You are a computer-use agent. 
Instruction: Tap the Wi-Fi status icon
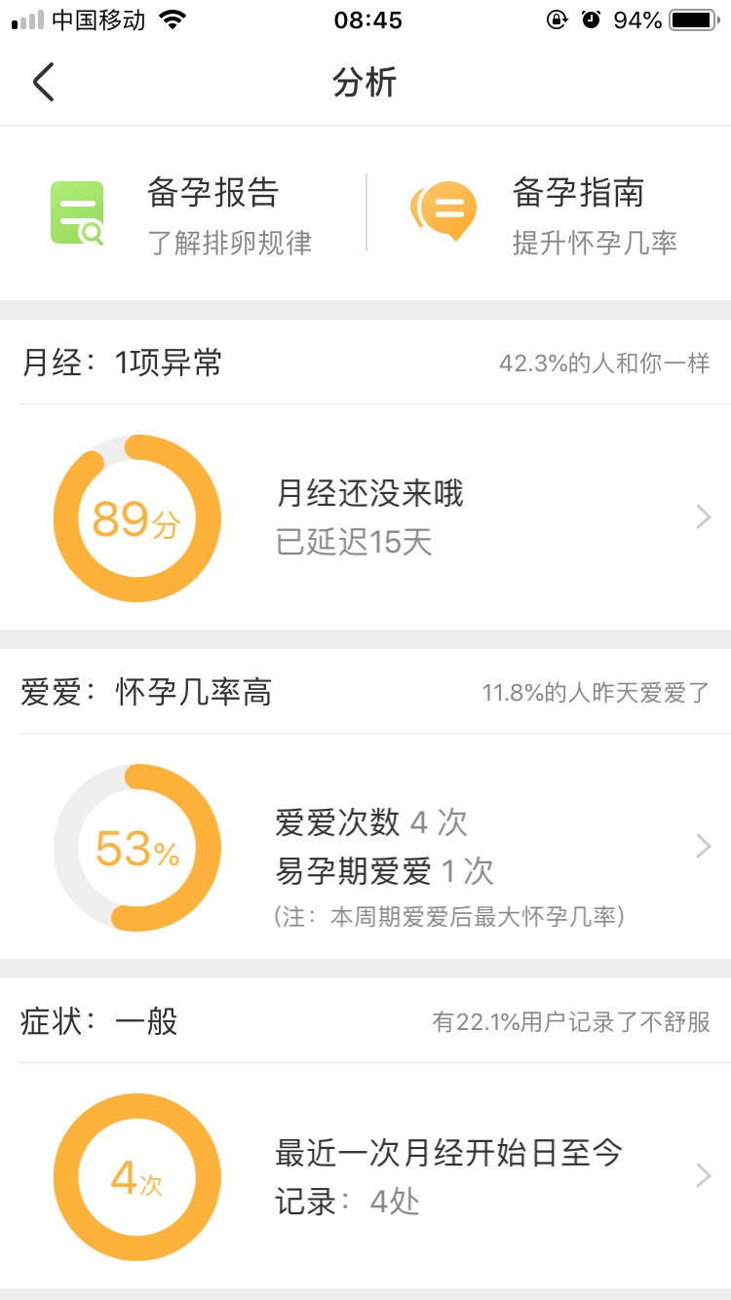click(x=173, y=19)
